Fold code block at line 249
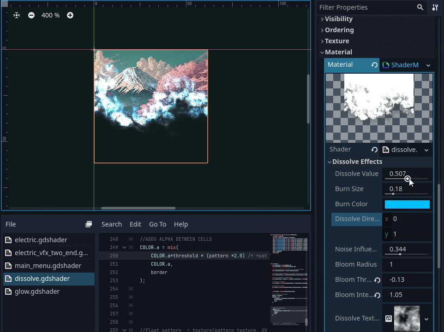The width and height of the screenshot is (444, 332). click(124, 248)
